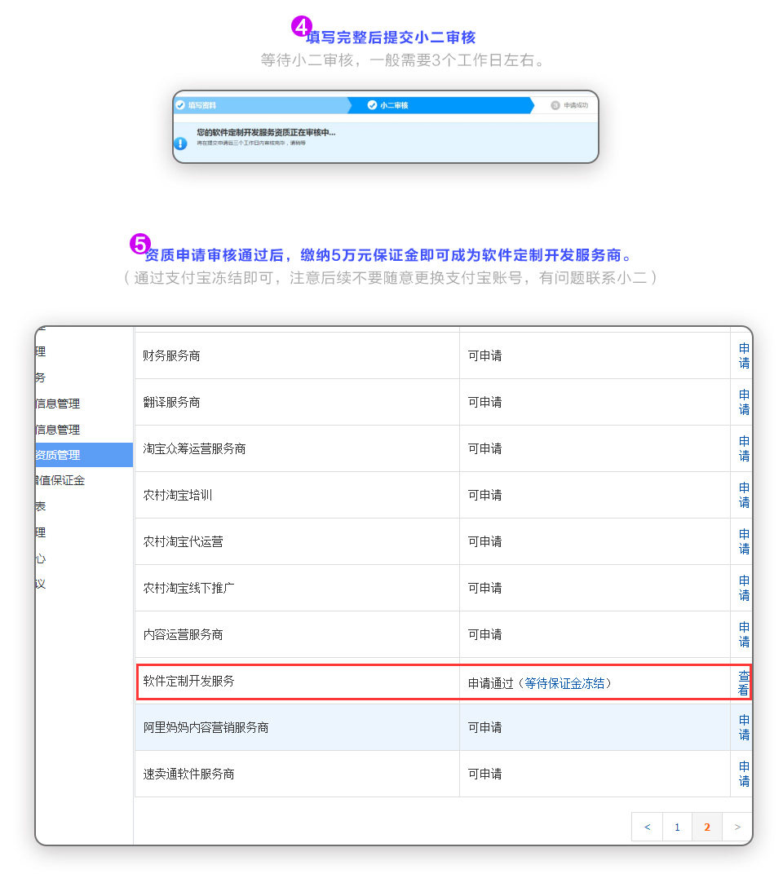Click 申请 link for 速卖通软件服务商 row

(744, 774)
